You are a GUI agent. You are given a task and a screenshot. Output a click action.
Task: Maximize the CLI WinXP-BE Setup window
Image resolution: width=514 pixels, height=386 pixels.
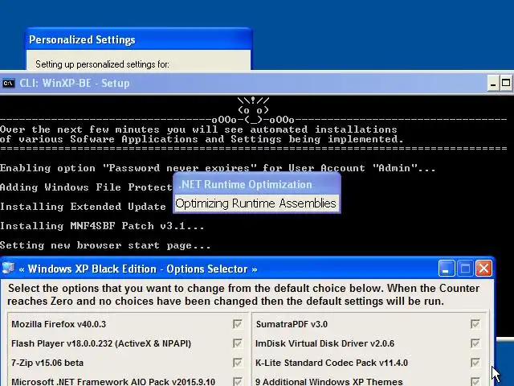pyautogui.click(x=506, y=84)
